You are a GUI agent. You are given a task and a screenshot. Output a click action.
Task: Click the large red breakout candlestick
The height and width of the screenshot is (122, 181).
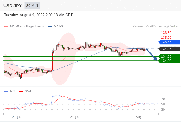click(x=52, y=62)
